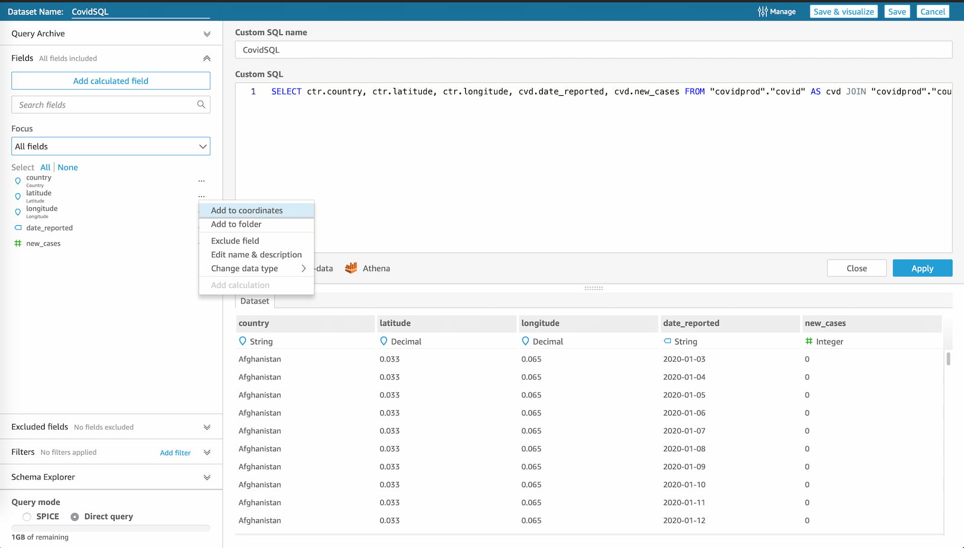Expand the Query Archive section

point(207,34)
